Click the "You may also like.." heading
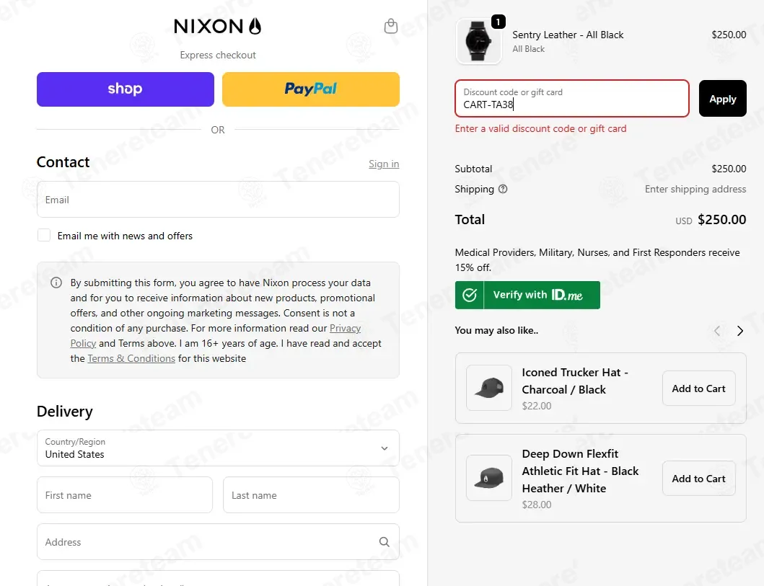The width and height of the screenshot is (764, 586). point(496,330)
